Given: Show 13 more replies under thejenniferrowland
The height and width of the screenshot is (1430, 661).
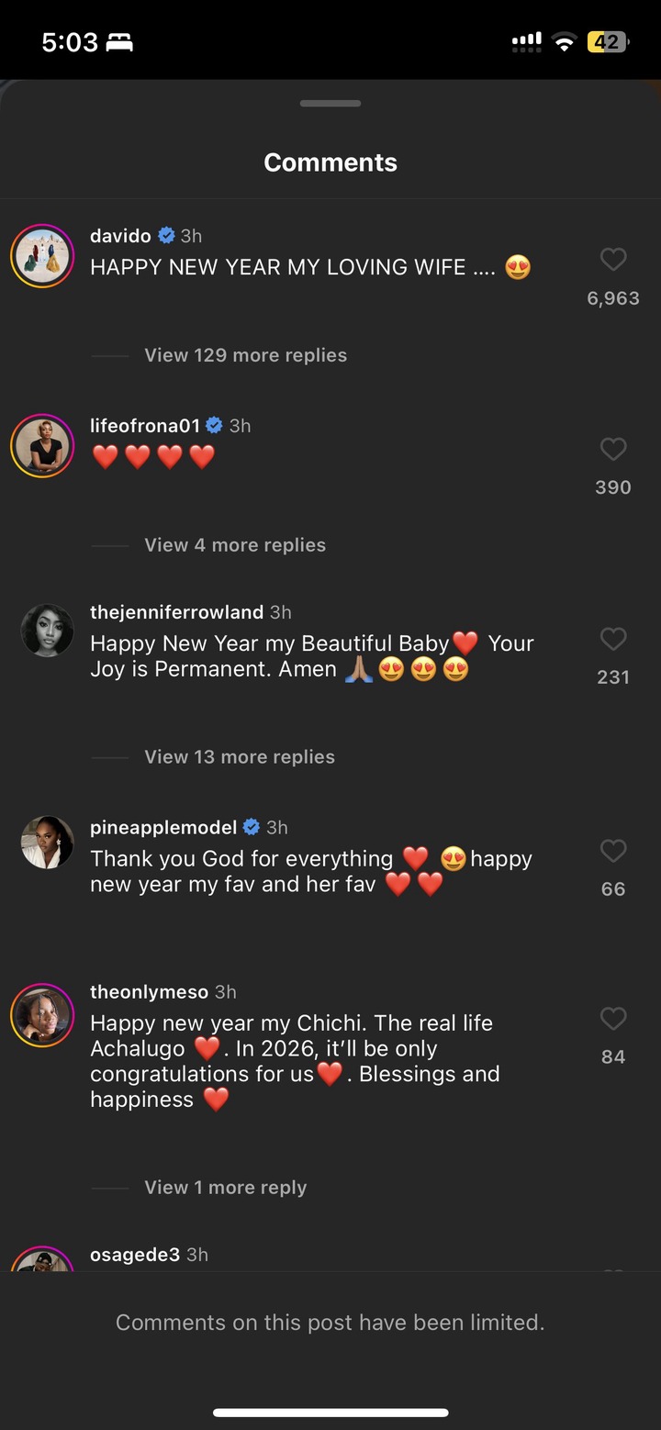Looking at the screenshot, I should coord(240,757).
